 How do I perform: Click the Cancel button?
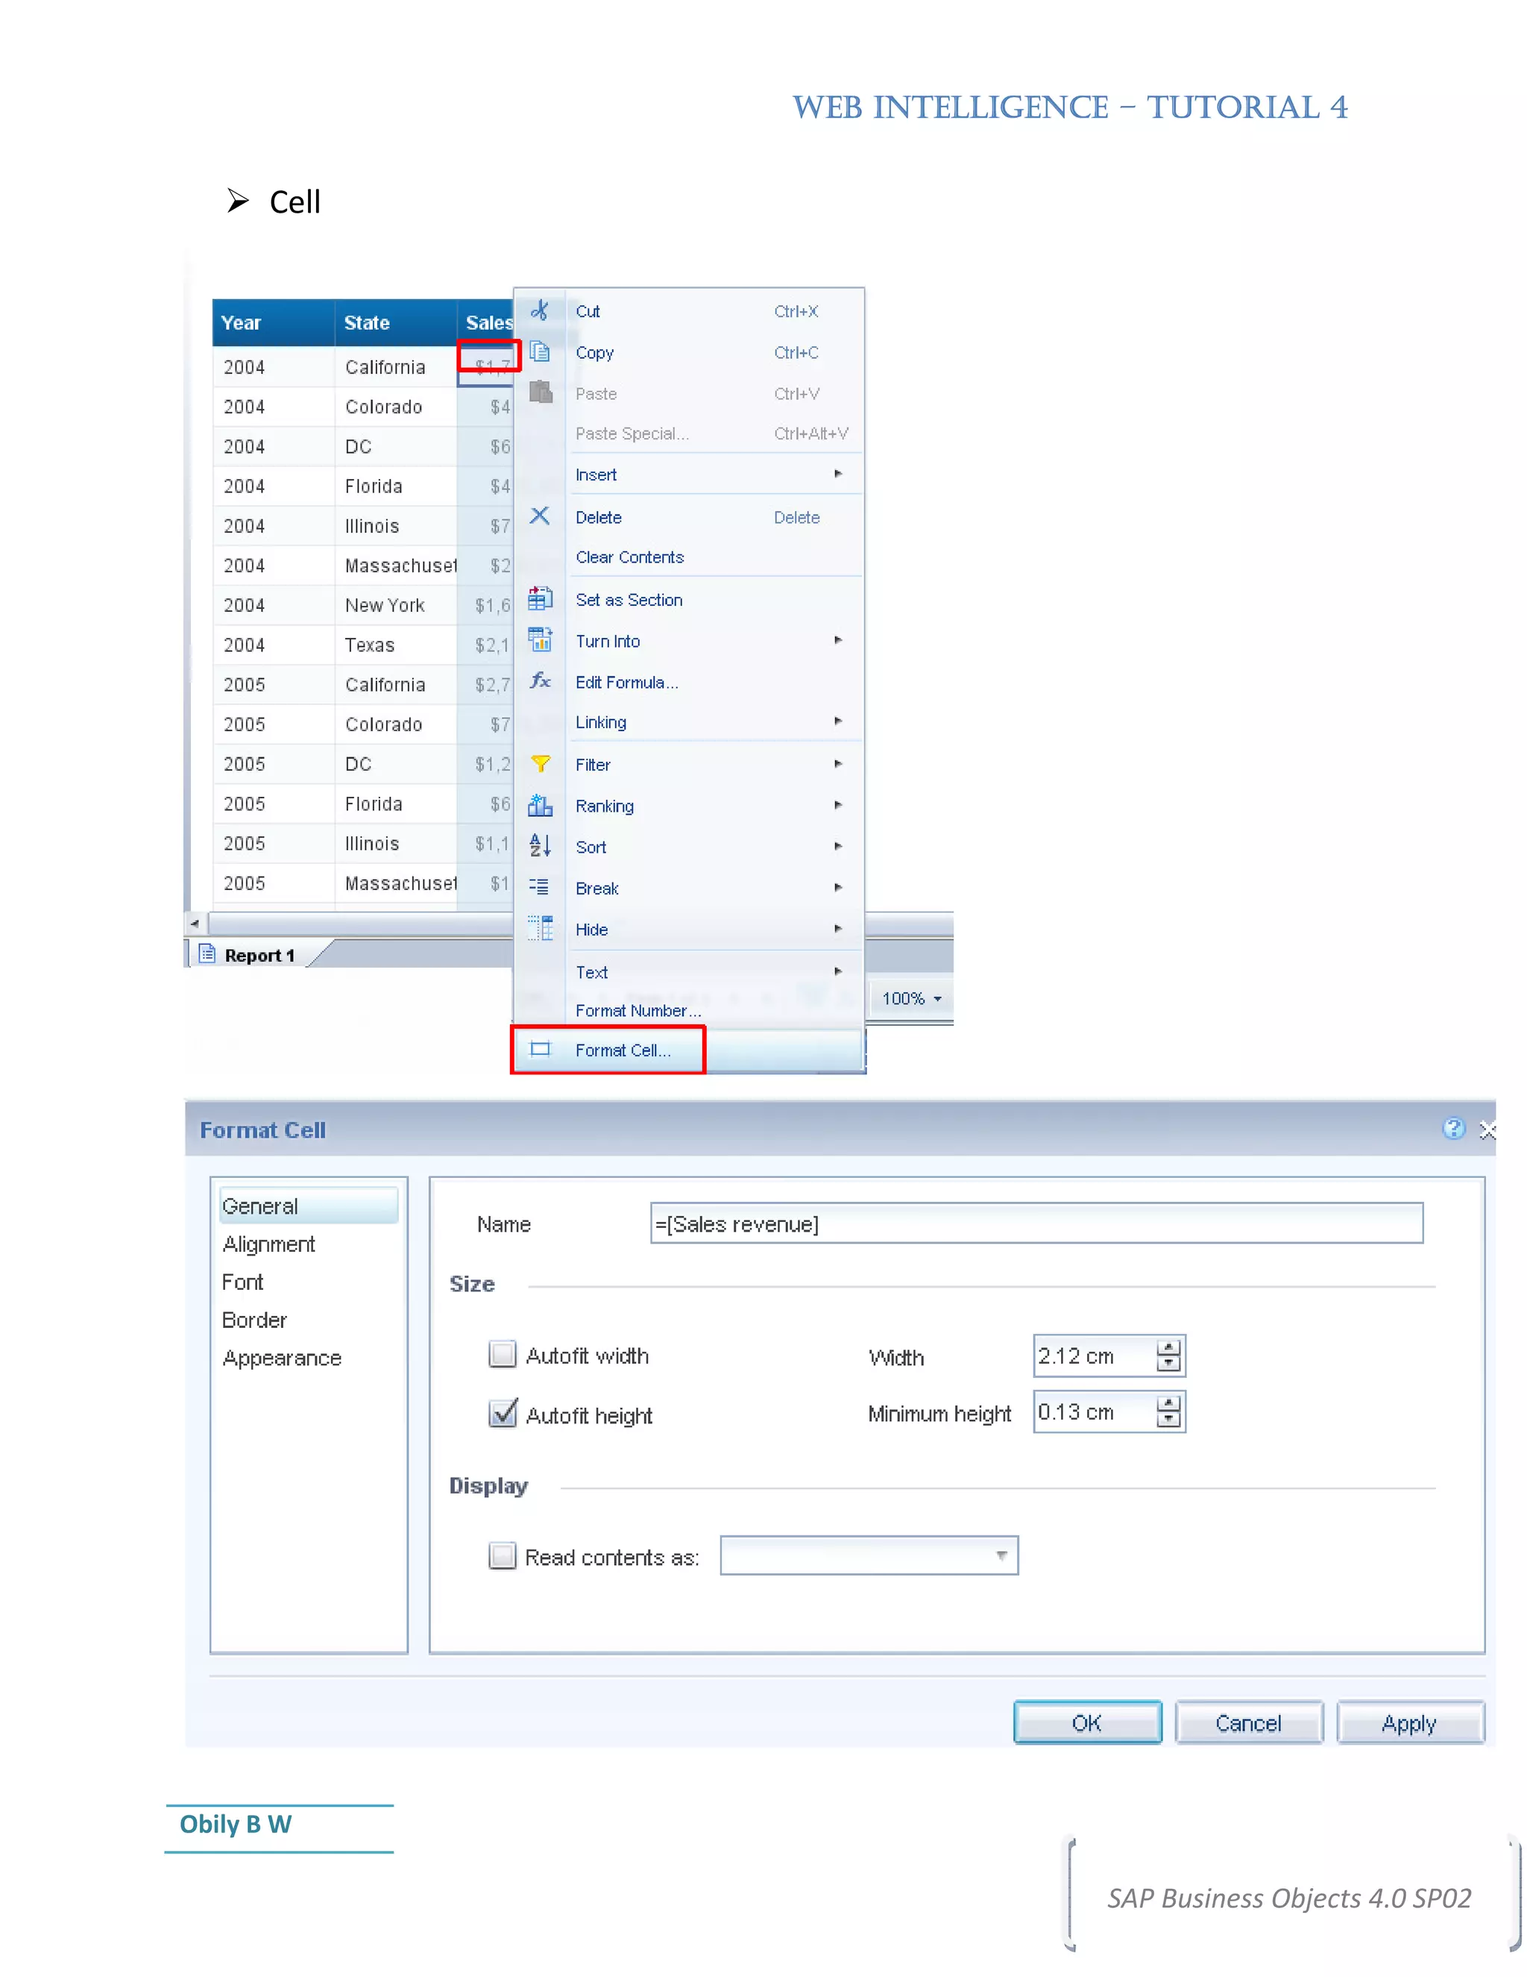point(1248,1723)
